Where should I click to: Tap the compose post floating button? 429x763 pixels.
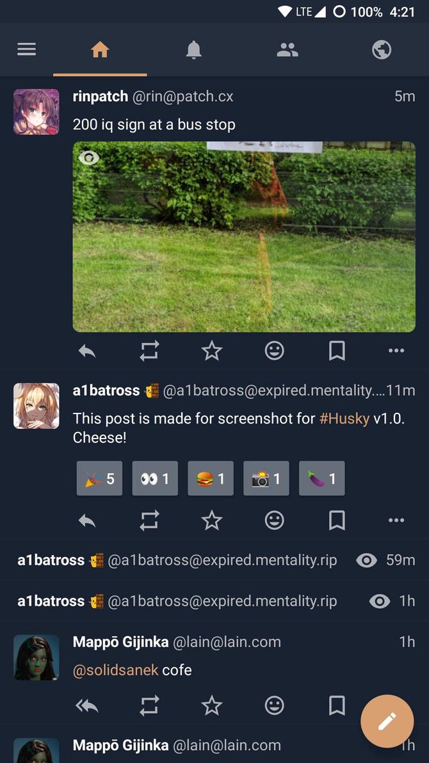pyautogui.click(x=387, y=721)
